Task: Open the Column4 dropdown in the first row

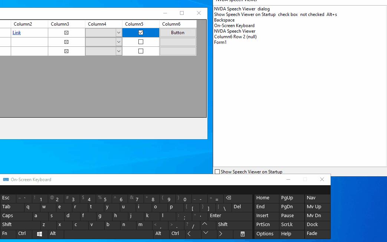Action: (x=118, y=32)
